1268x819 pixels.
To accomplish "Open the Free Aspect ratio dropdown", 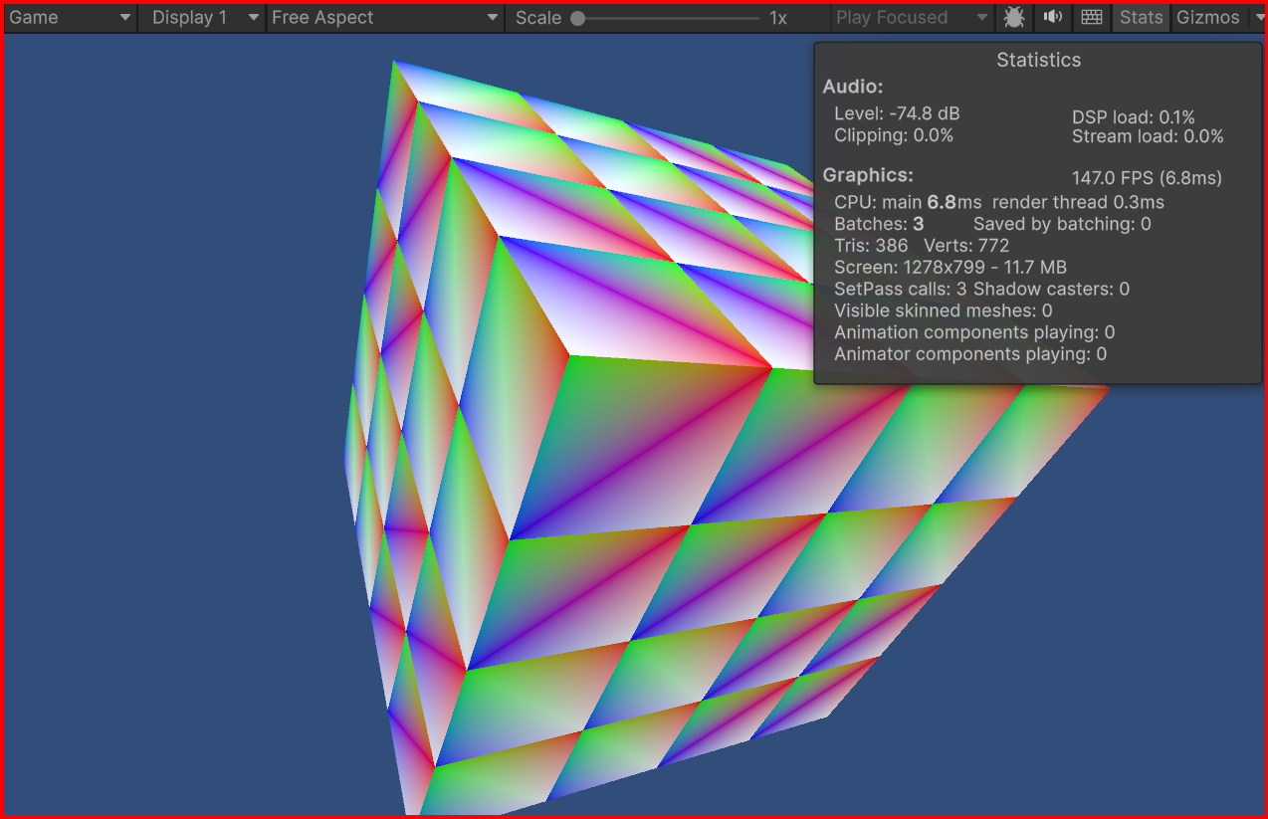I will coord(385,18).
